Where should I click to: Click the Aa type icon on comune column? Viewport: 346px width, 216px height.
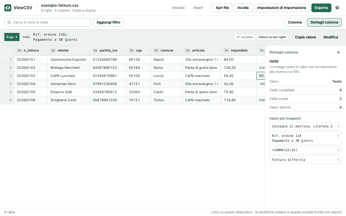tap(156, 50)
